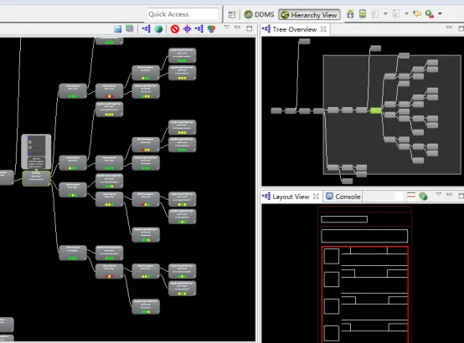
Task: Toggle the Hierarchy View perspective button
Action: pos(309,15)
